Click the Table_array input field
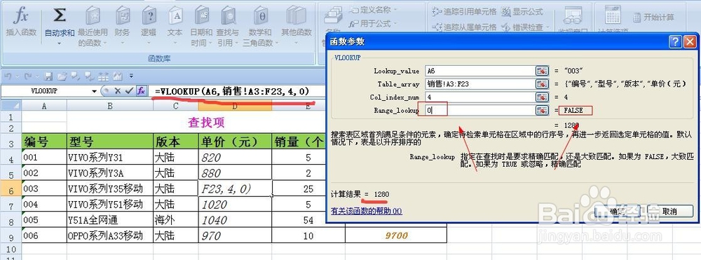The image size is (701, 260). click(480, 84)
